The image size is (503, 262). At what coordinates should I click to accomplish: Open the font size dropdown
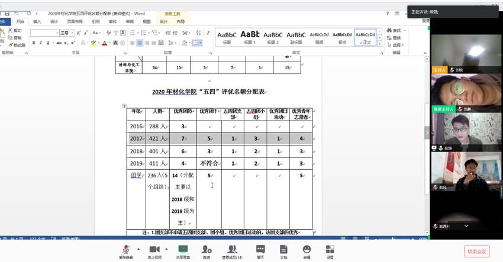72,33
